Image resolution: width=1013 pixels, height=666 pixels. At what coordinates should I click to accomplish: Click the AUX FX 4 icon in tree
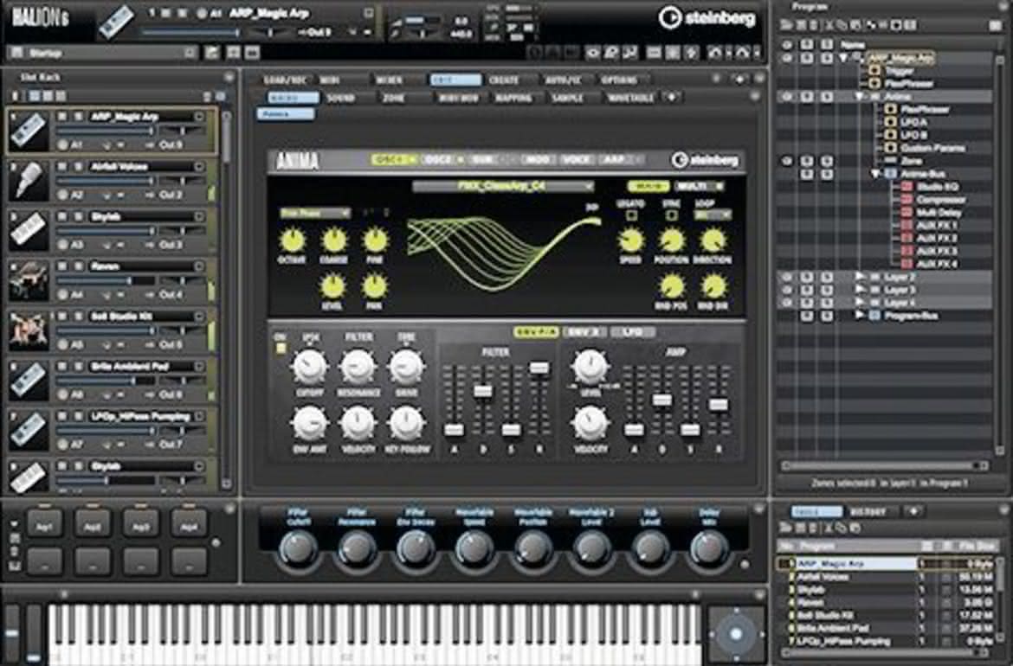pyautogui.click(x=907, y=264)
